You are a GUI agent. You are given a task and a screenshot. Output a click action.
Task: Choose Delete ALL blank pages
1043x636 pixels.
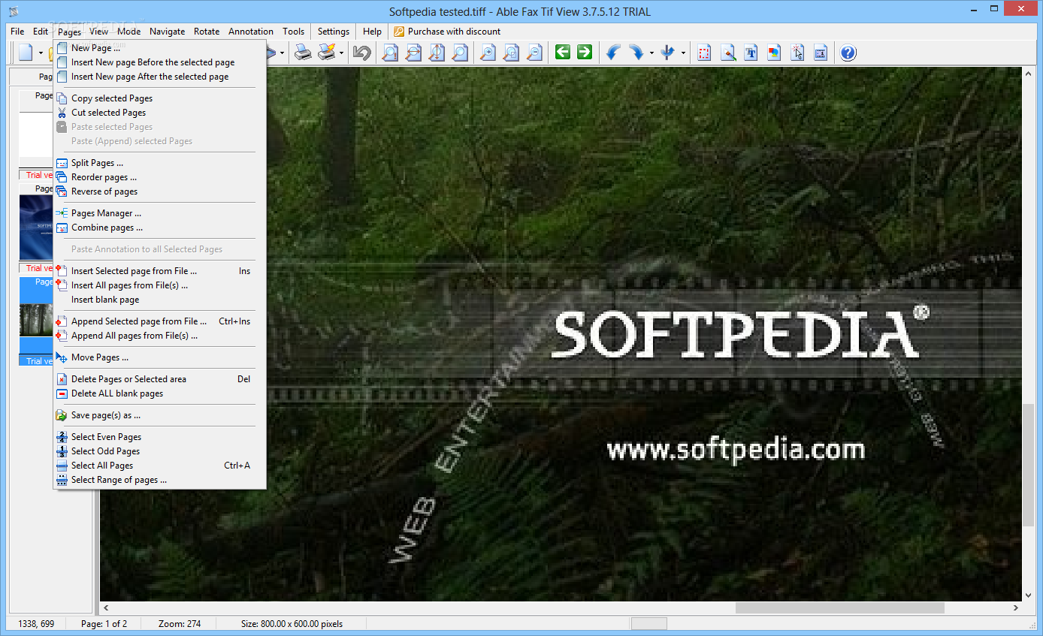click(159, 393)
